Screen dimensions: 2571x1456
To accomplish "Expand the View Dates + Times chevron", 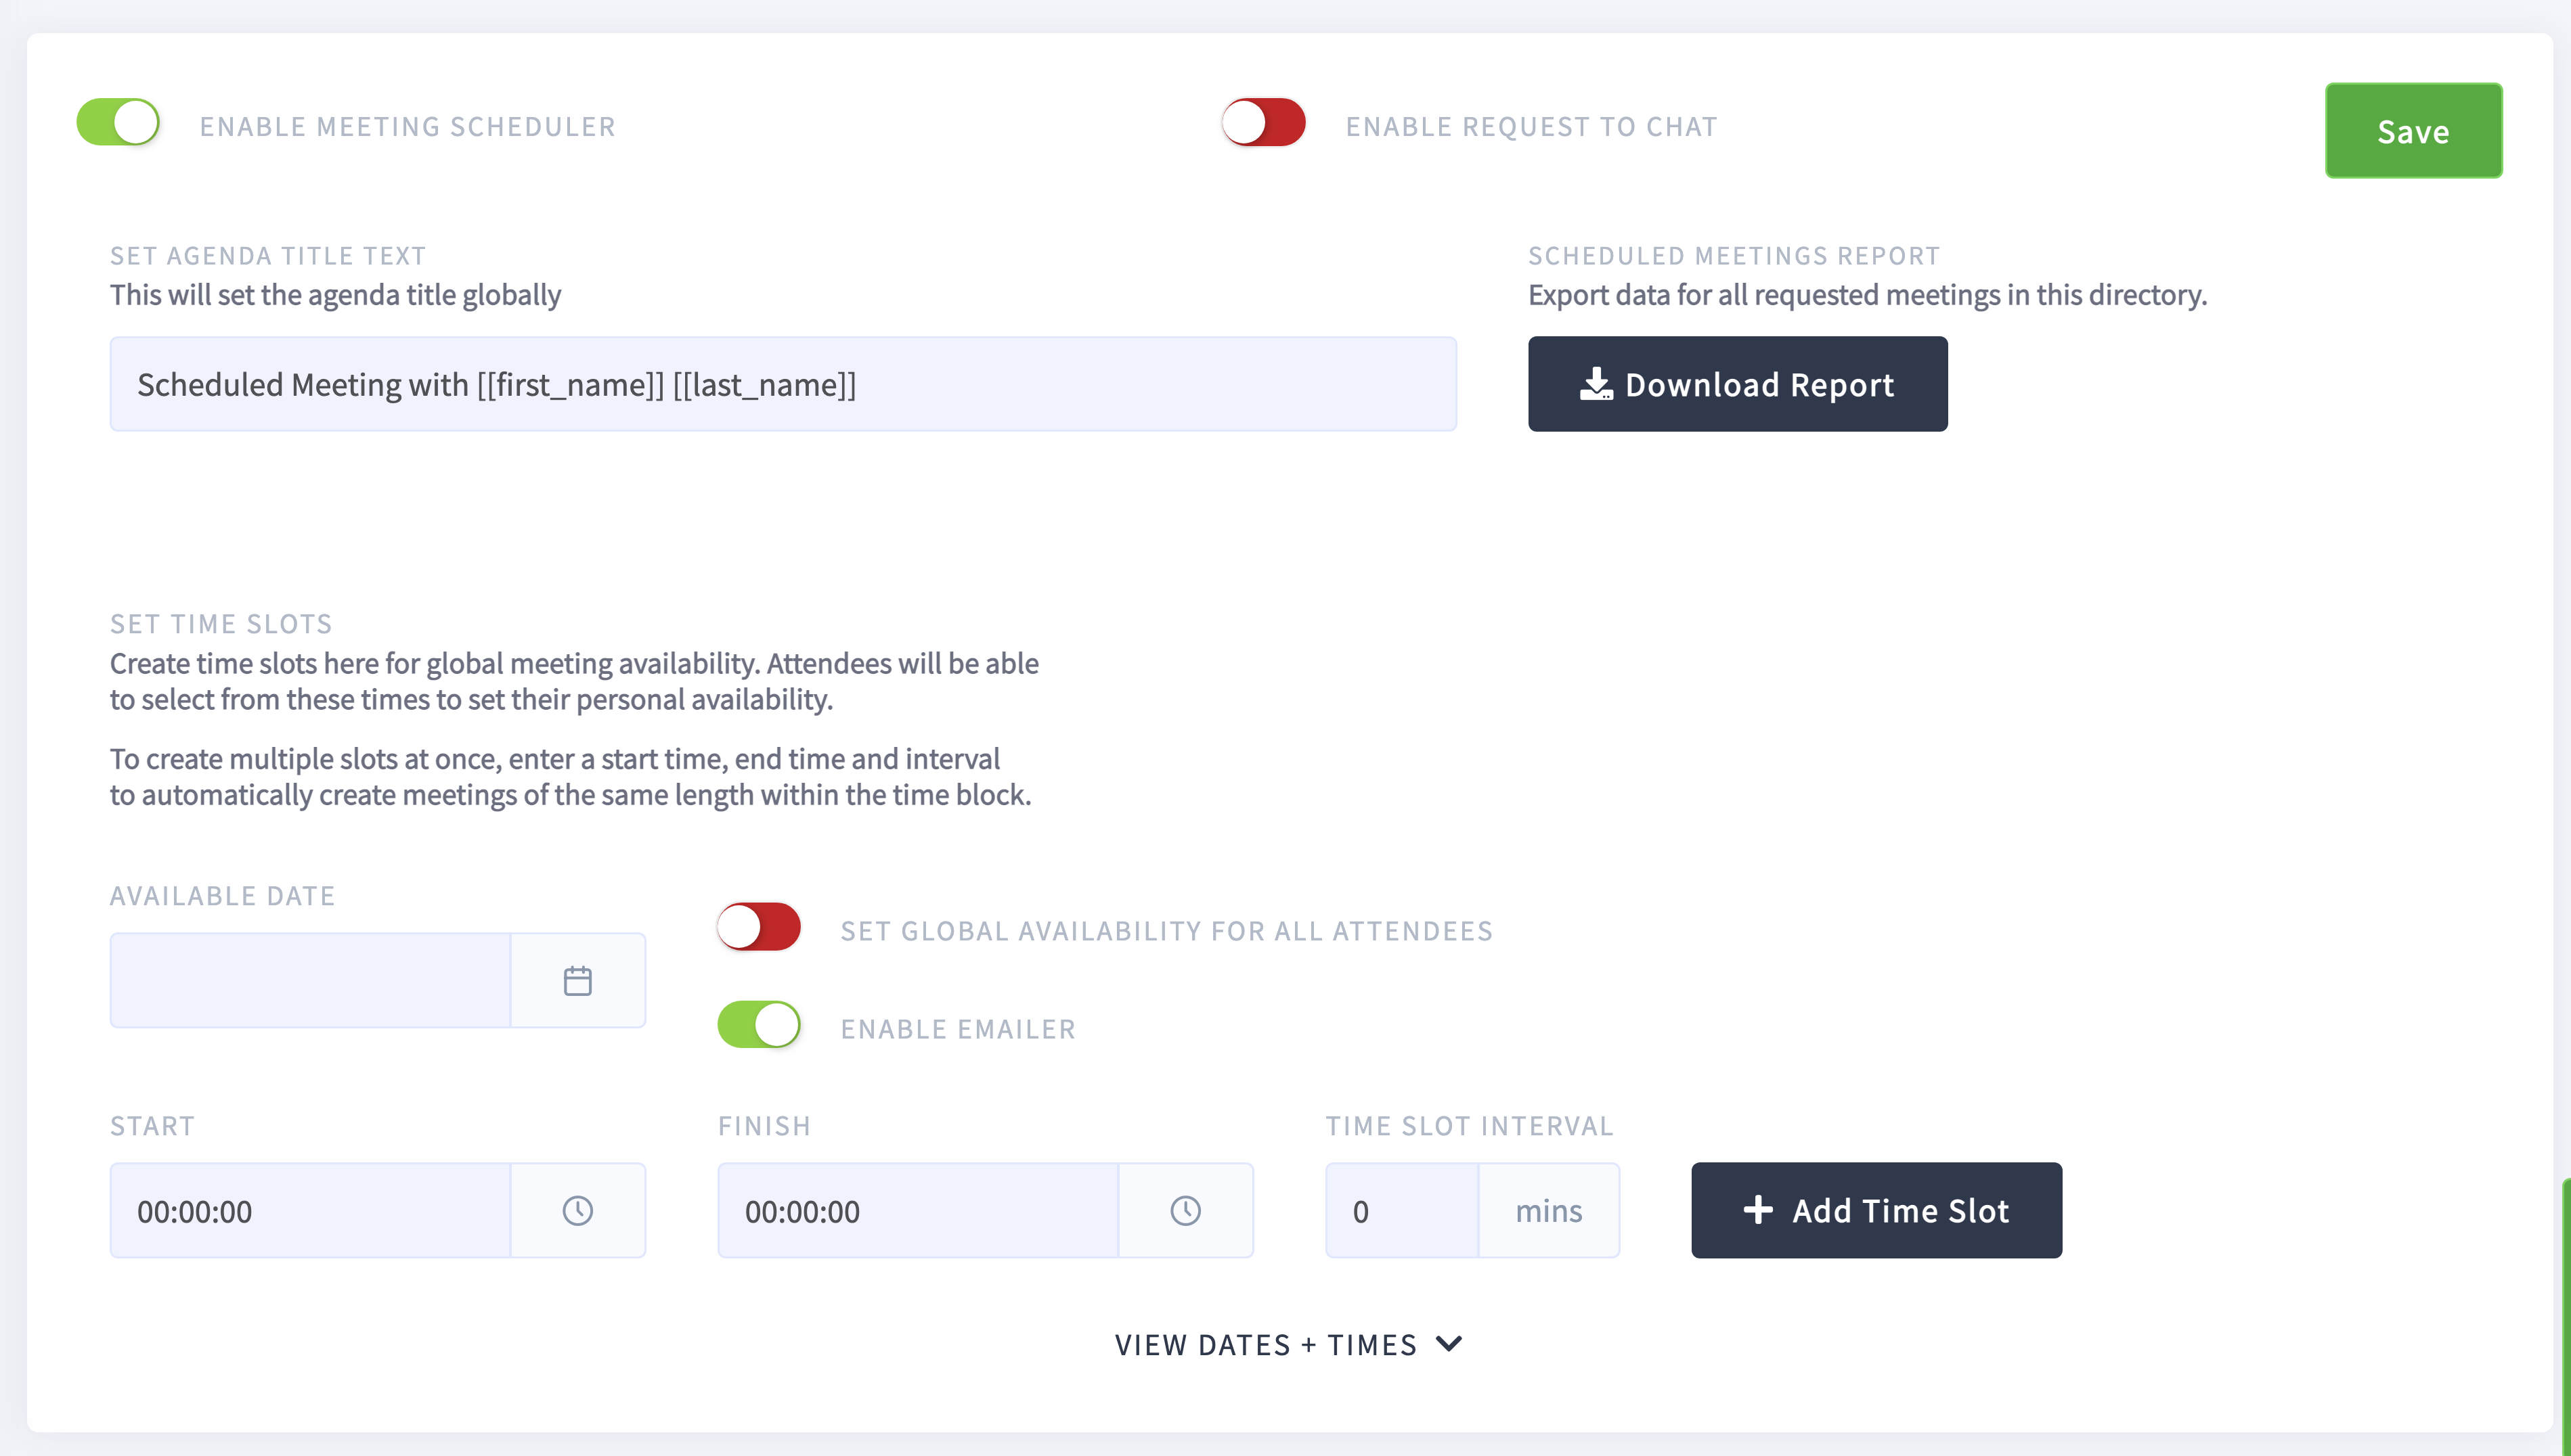I will point(1449,1343).
